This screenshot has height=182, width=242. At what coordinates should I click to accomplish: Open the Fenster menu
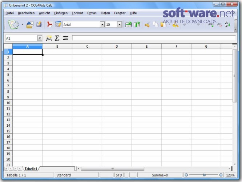point(120,13)
